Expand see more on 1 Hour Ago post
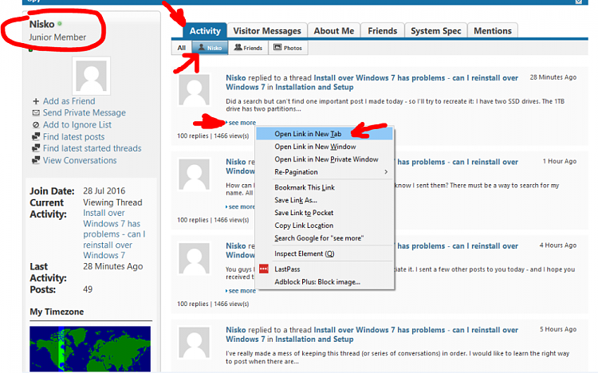The image size is (598, 373). coord(240,206)
